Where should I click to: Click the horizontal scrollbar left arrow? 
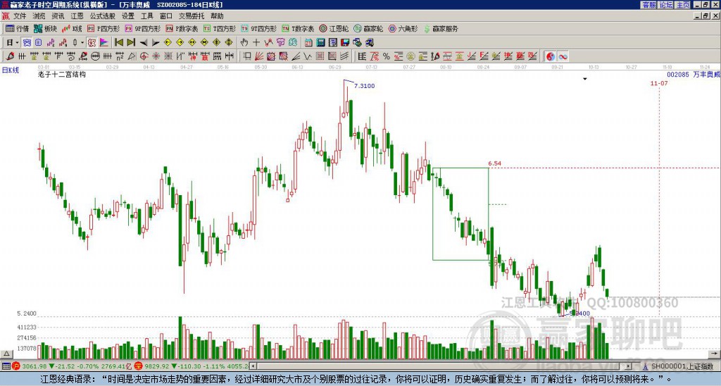pyautogui.click(x=253, y=366)
